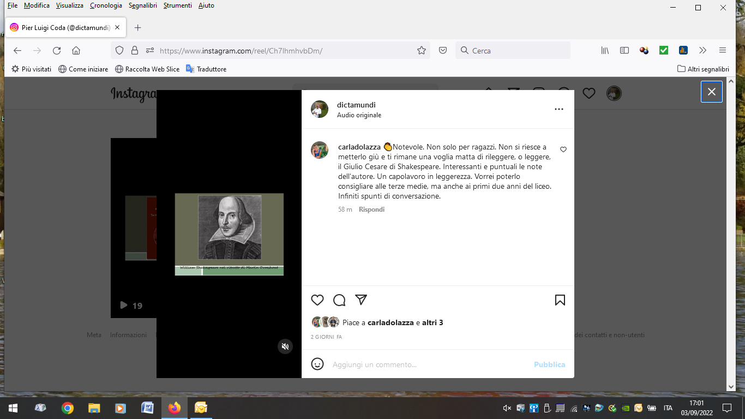Toggle the Firefox sidebars view

(624, 50)
